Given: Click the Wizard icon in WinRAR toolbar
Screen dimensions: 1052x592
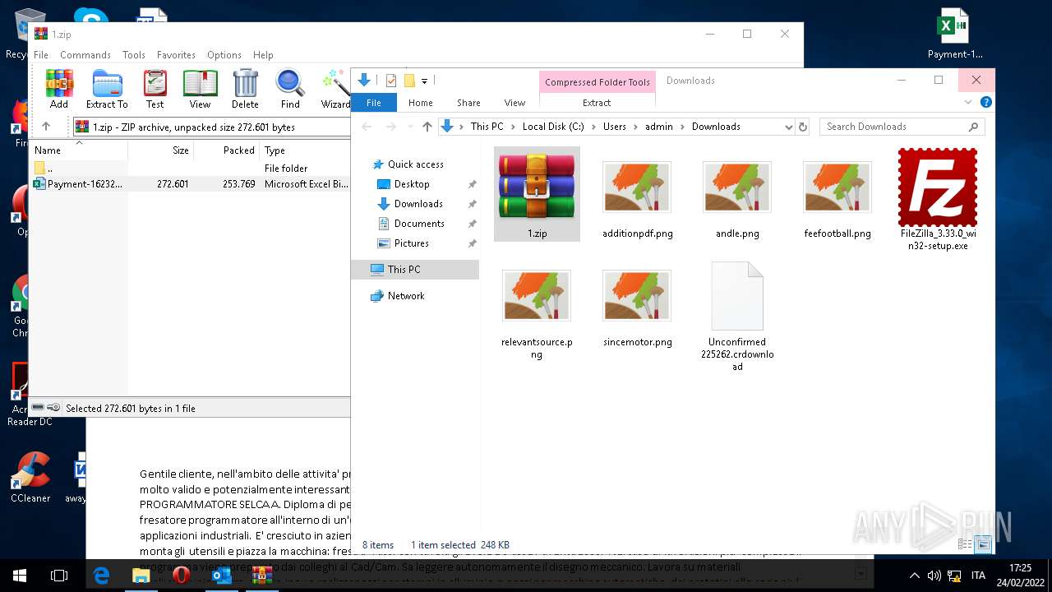Looking at the screenshot, I should click(x=335, y=88).
